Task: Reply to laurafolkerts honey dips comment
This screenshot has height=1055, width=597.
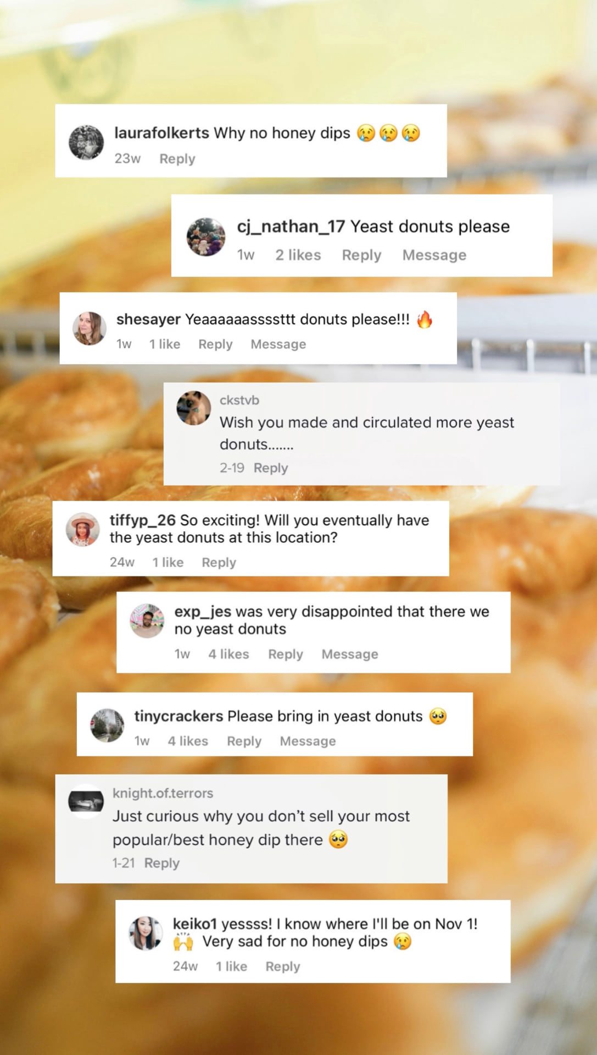Action: coord(177,158)
